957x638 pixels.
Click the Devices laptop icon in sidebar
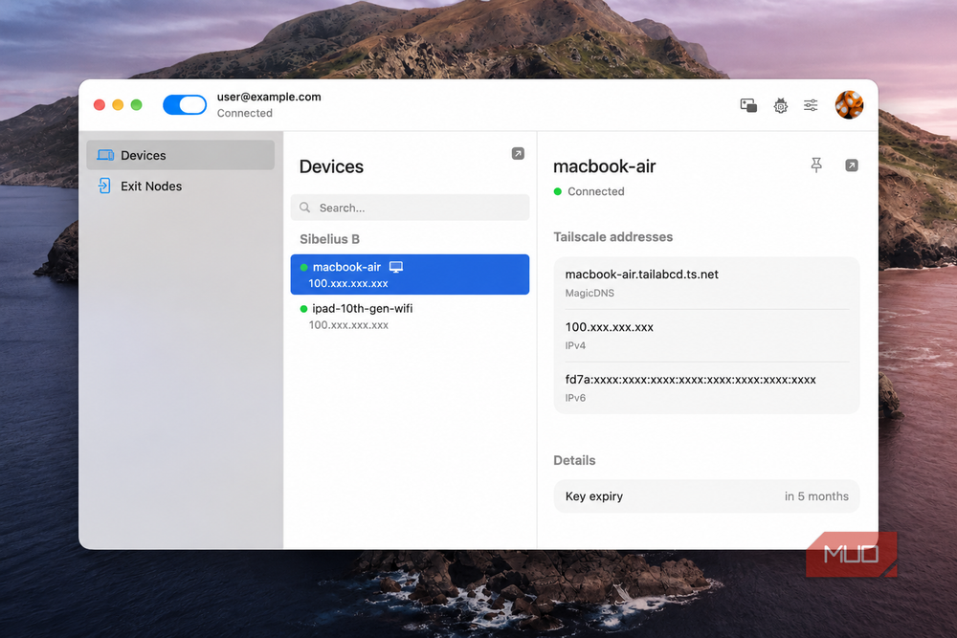pyautogui.click(x=105, y=155)
